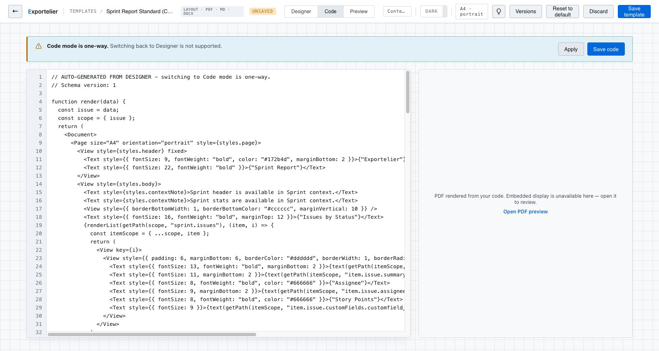Apply the code changes
Screen dimensions: 659x351
click(571, 49)
